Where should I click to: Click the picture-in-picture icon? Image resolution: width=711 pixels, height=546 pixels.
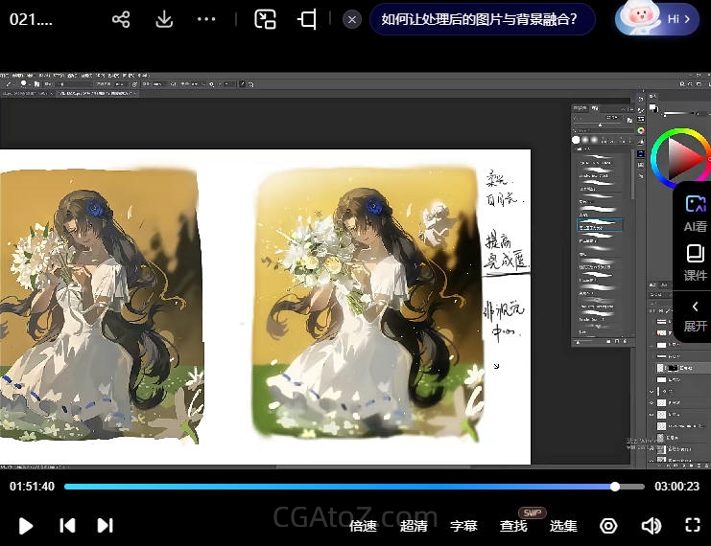pyautogui.click(x=265, y=19)
